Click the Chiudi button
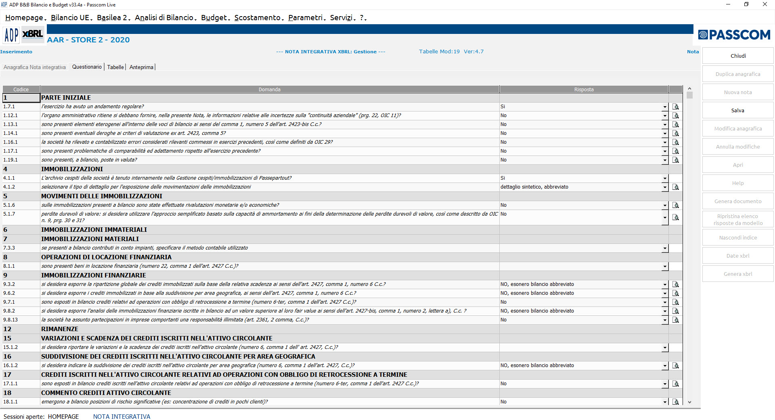Viewport: 775px width, 420px height. (738, 56)
